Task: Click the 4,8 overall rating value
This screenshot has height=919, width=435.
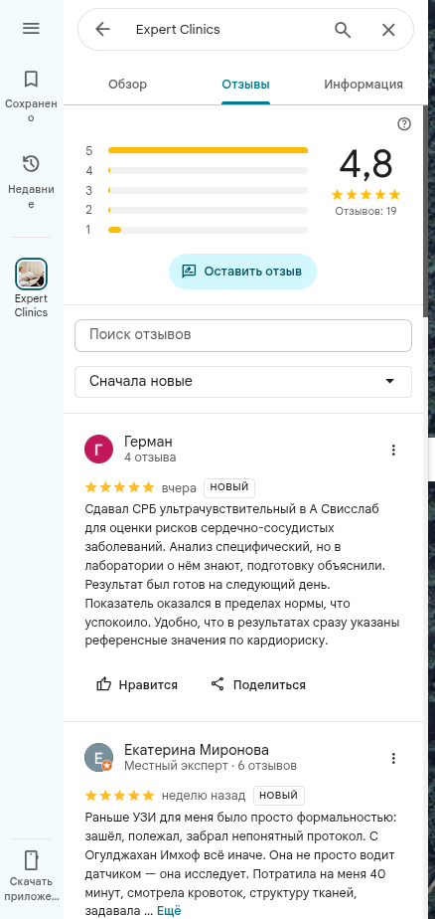Action: tap(365, 163)
